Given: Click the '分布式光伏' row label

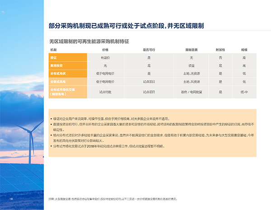Looking at the screenshot, I should tap(68, 74).
